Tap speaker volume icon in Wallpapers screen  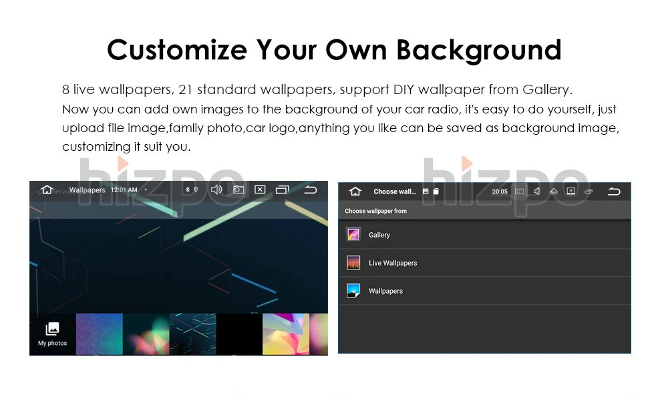(x=216, y=189)
